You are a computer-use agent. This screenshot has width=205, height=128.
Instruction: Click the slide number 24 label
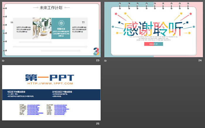coord(200,60)
